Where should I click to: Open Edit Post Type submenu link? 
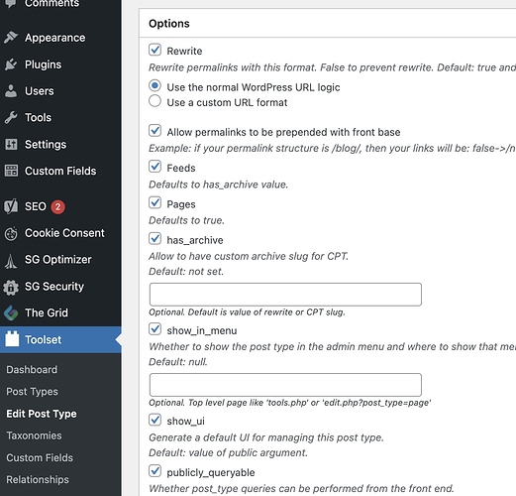click(x=42, y=414)
